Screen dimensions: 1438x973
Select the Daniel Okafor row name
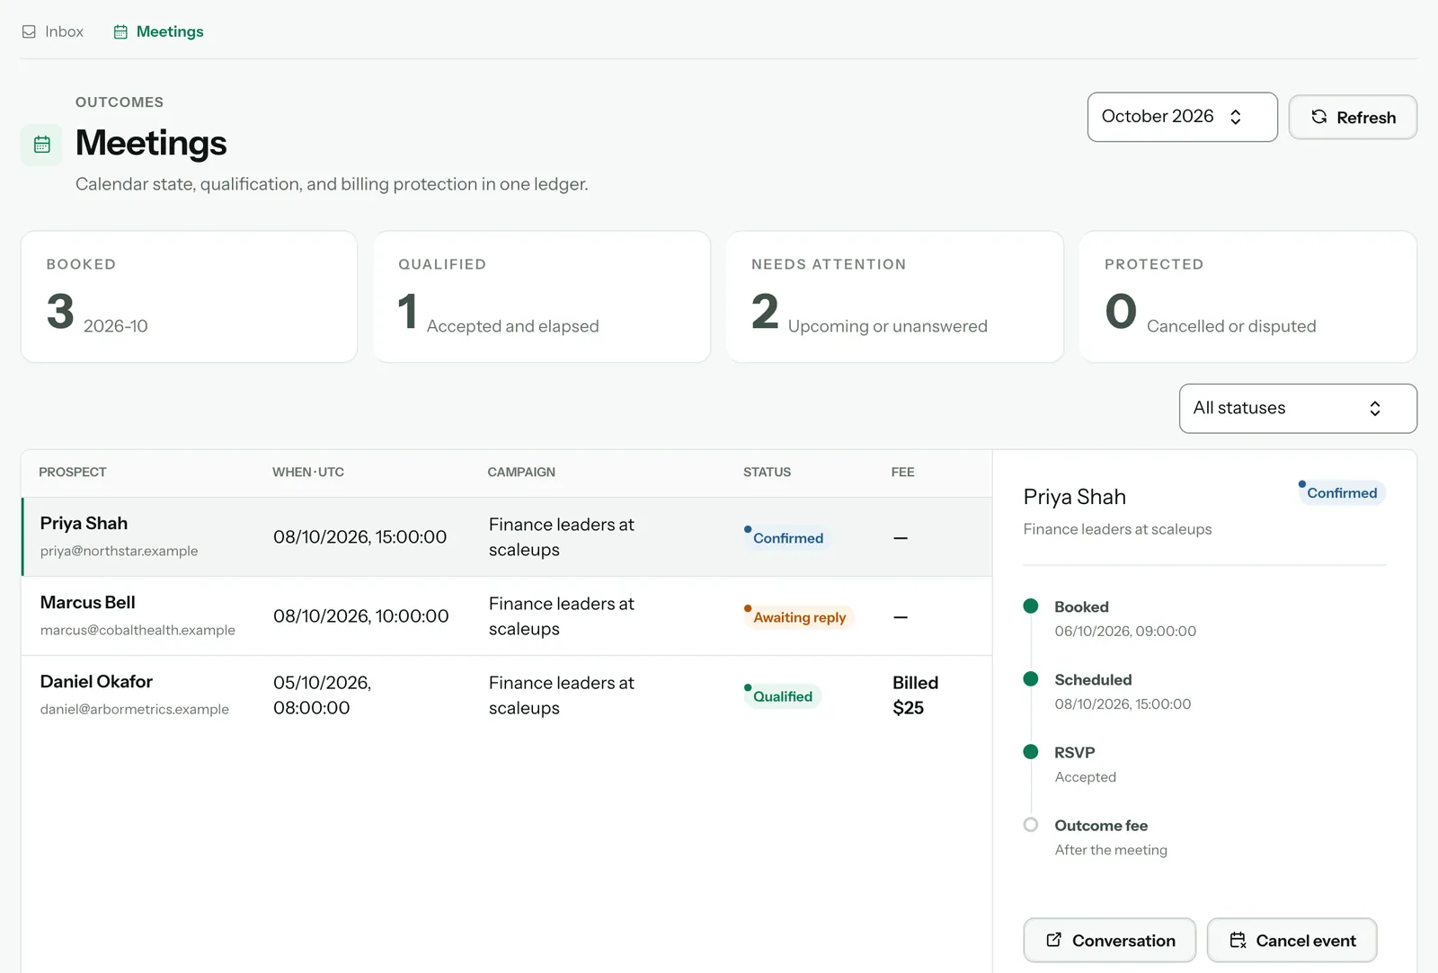(x=96, y=681)
